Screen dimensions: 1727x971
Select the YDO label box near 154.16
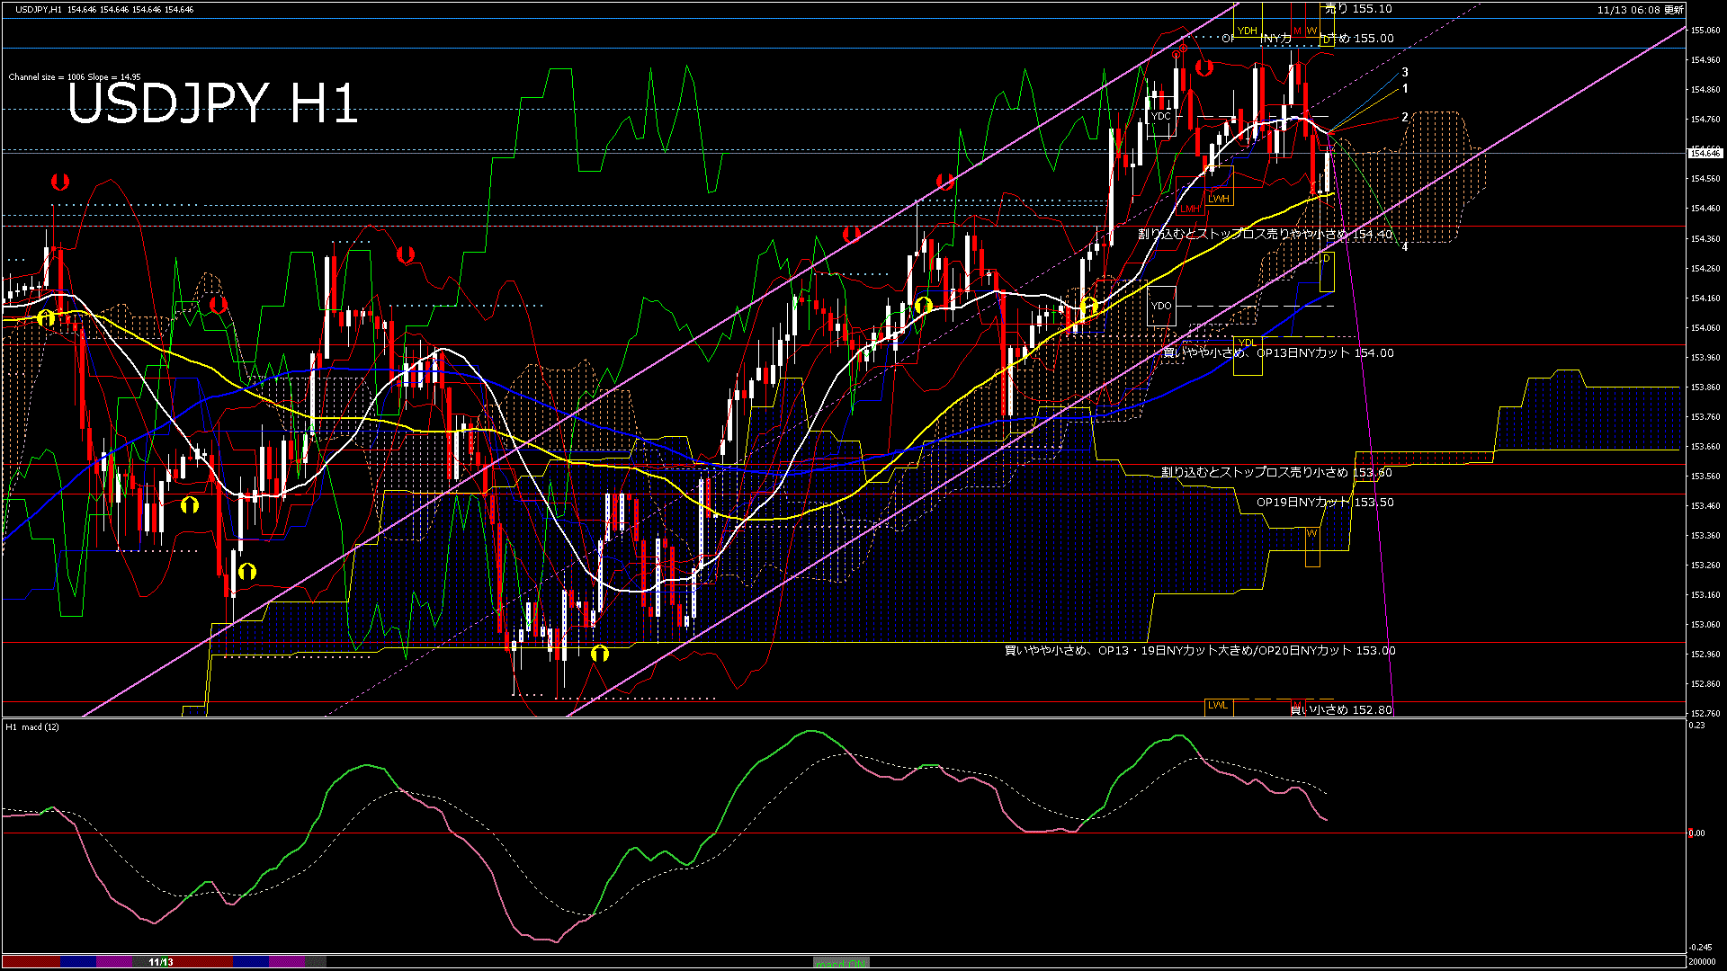[1161, 306]
